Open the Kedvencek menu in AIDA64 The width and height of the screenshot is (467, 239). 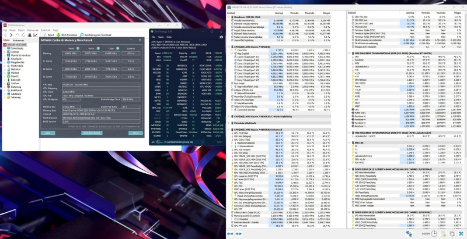pos(33,30)
